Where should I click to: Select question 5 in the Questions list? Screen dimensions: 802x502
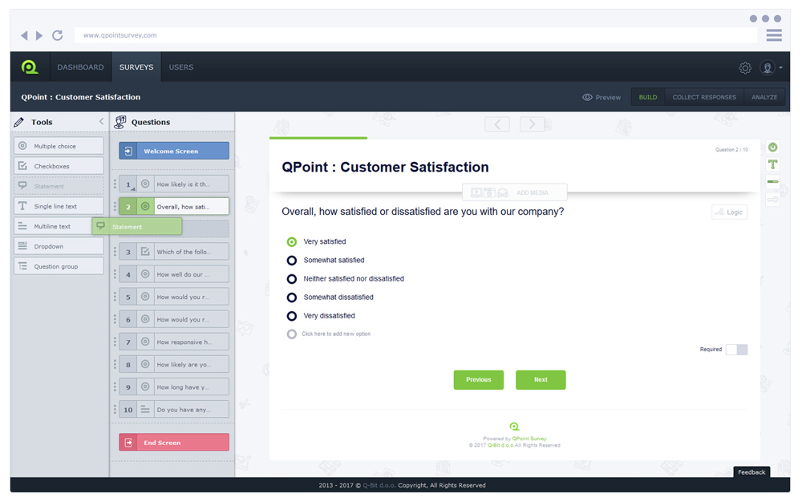pyautogui.click(x=174, y=297)
